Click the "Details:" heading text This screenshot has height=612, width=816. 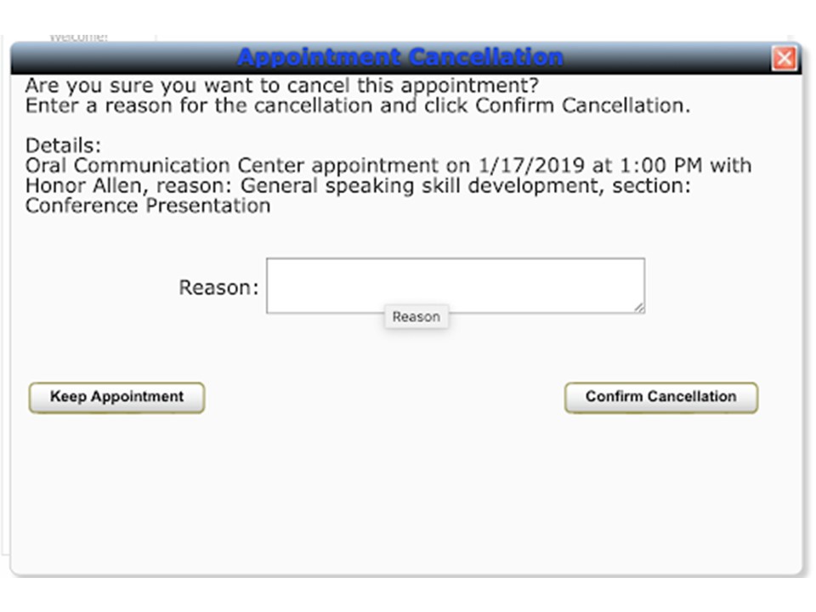point(63,145)
